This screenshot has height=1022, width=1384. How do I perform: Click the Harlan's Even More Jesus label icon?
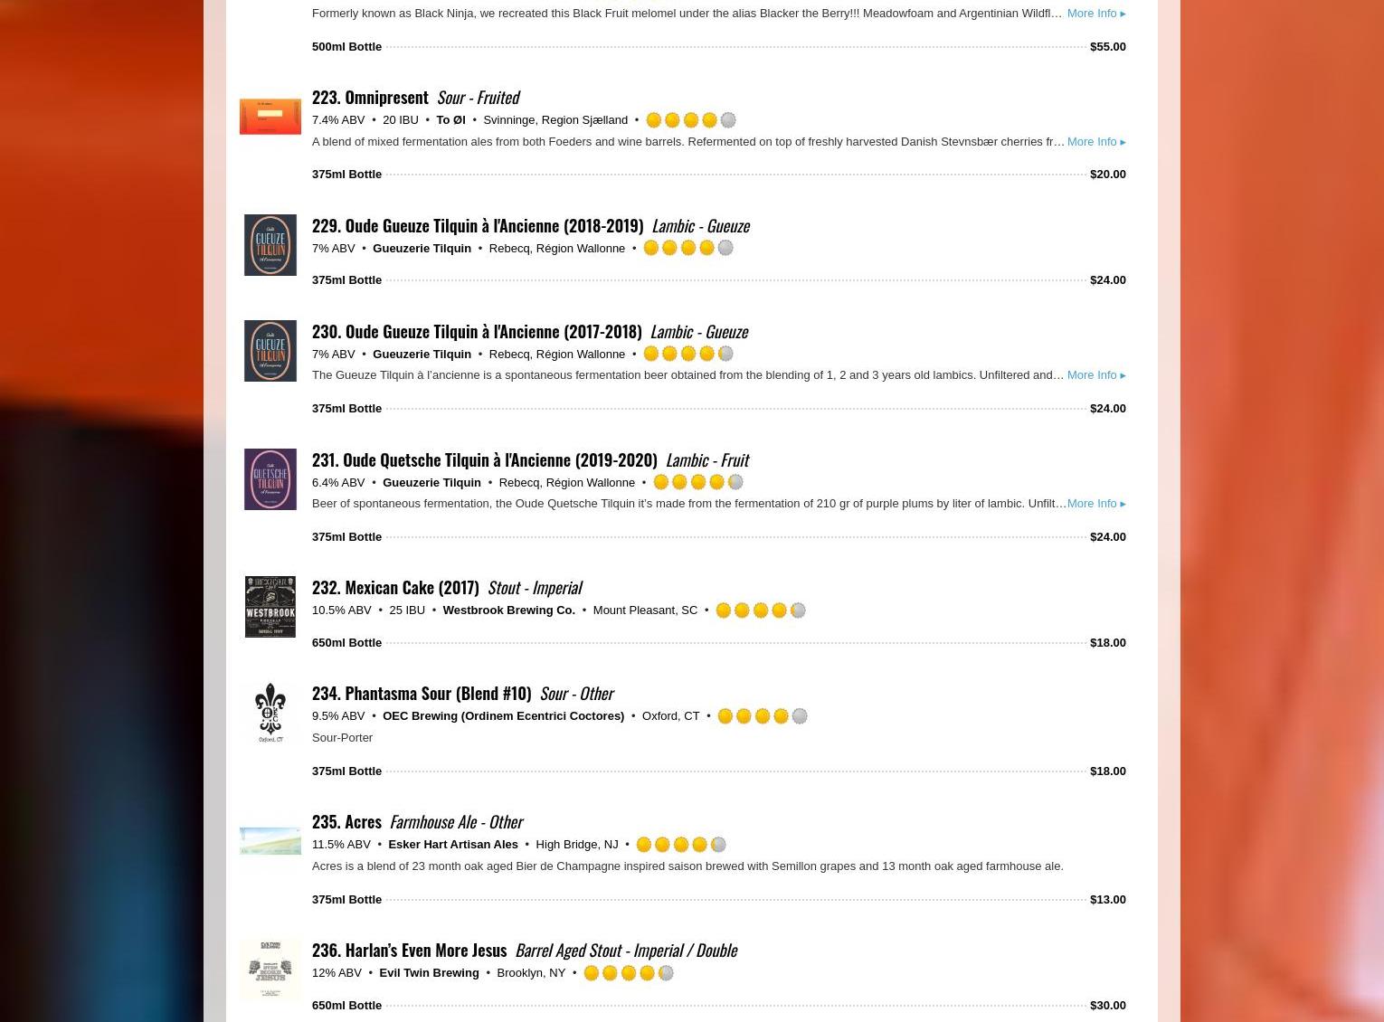pyautogui.click(x=270, y=970)
